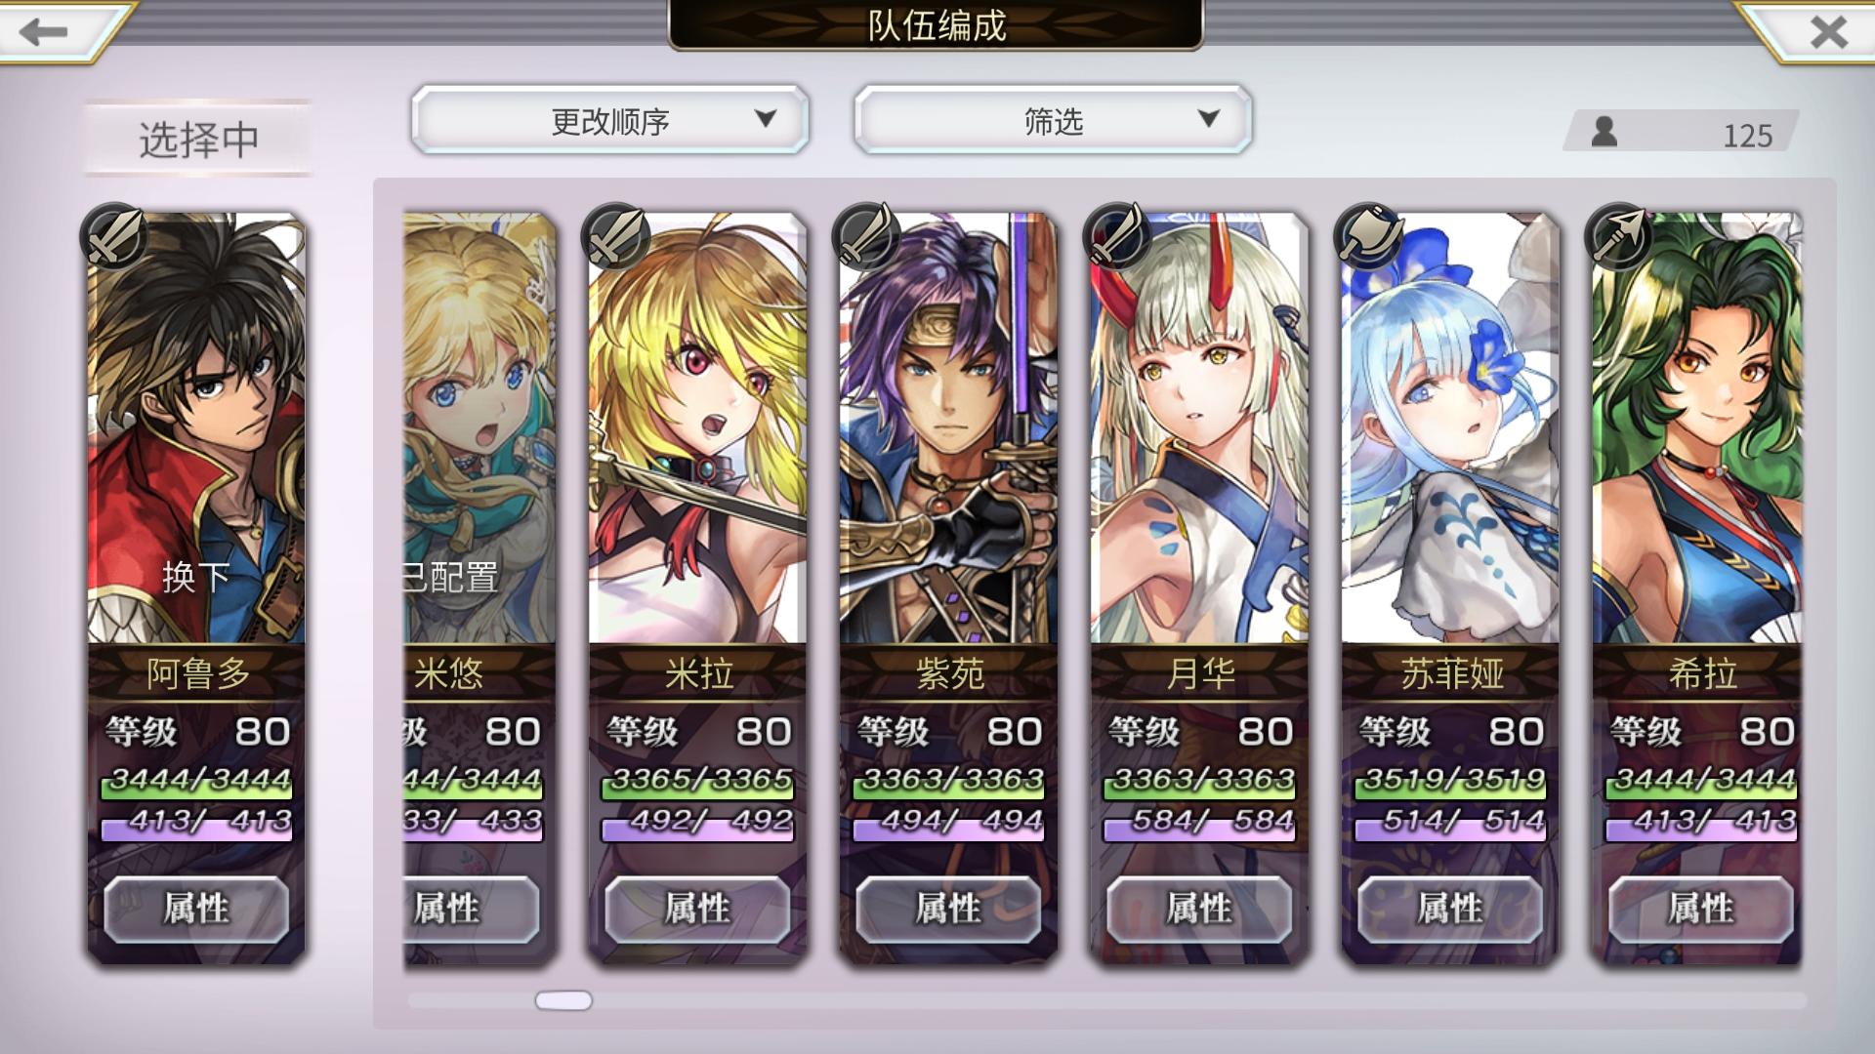Click the character count person icon

(1604, 132)
